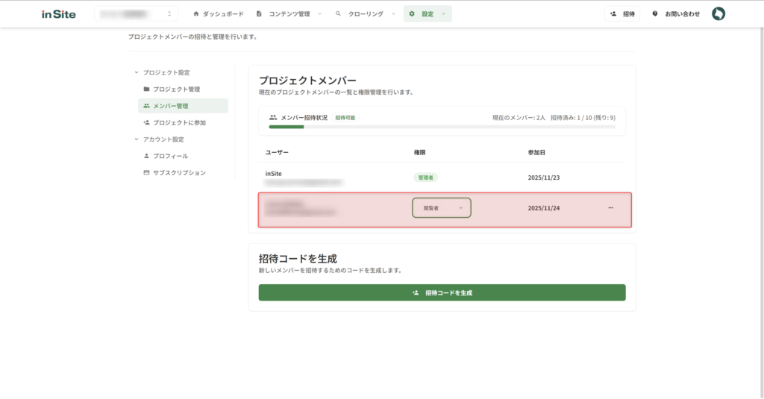This screenshot has width=764, height=399.
Task: Click the 招待コードを生成 section heading
Action: pos(298,259)
